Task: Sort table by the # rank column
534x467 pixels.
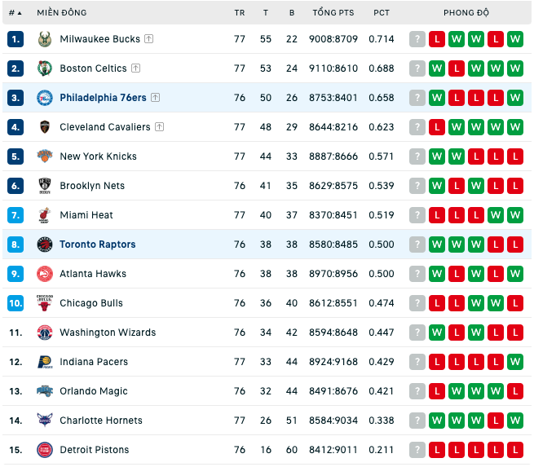Action: (x=15, y=13)
